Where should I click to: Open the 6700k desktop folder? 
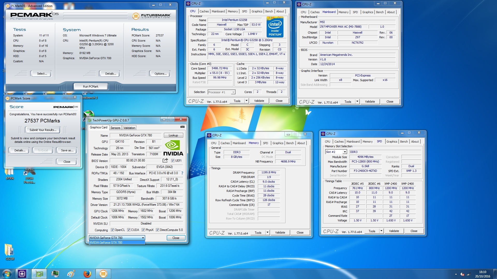tap(10, 174)
